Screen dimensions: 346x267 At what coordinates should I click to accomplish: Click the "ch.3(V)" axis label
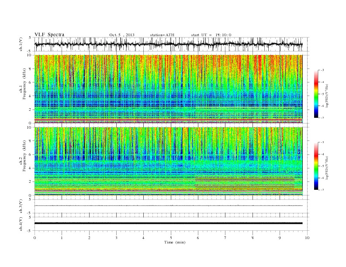(21, 206)
